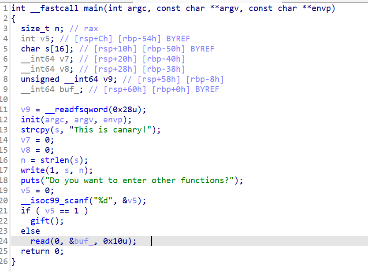Click the int argc parameter
Screen dimensions: 368x272
(127, 8)
